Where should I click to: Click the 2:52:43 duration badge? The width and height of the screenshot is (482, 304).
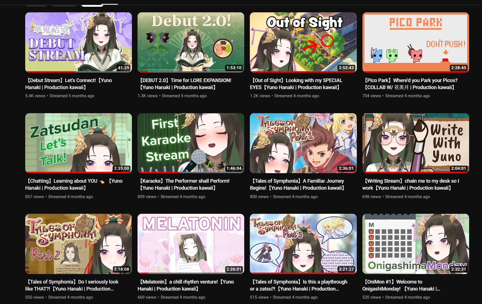click(346, 68)
